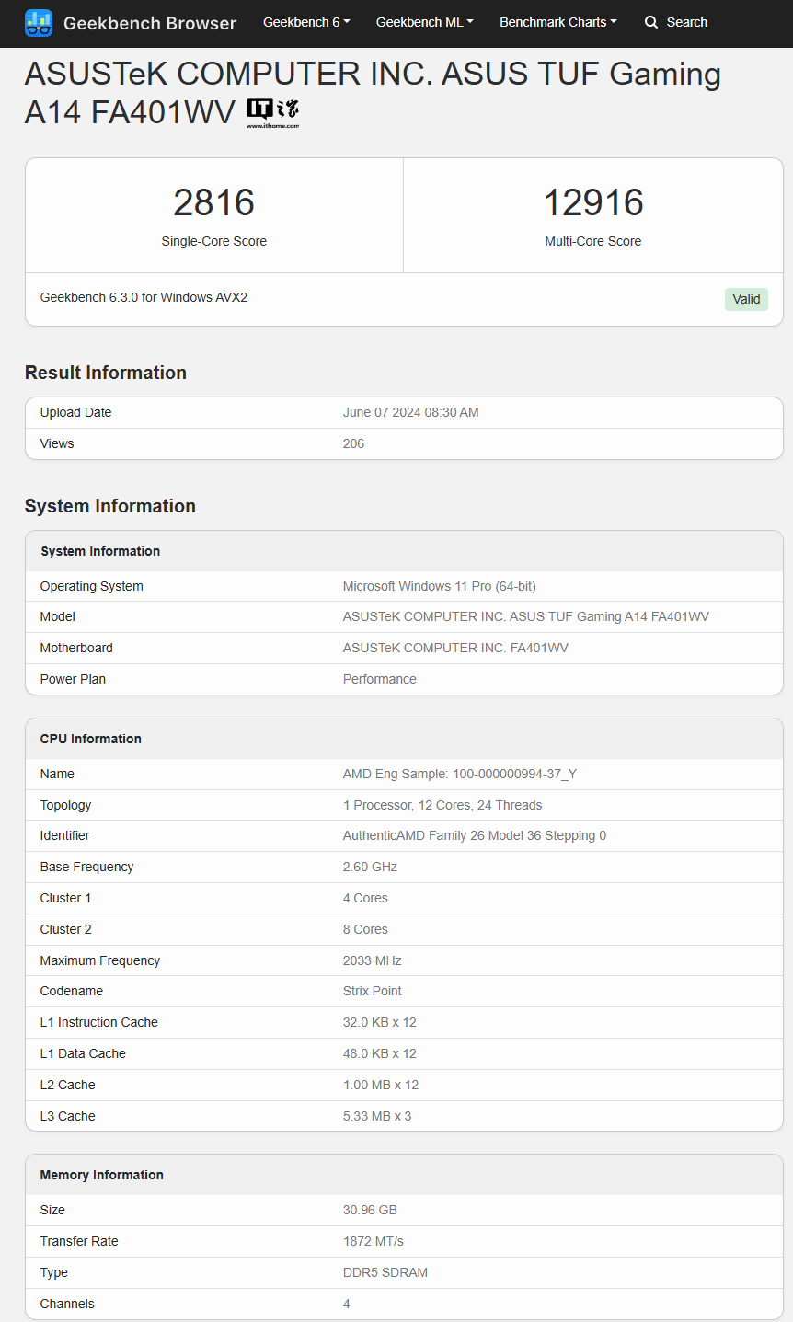Select the Motherboard value FA401WV
Screen dimensions: 793x1322
(x=455, y=648)
